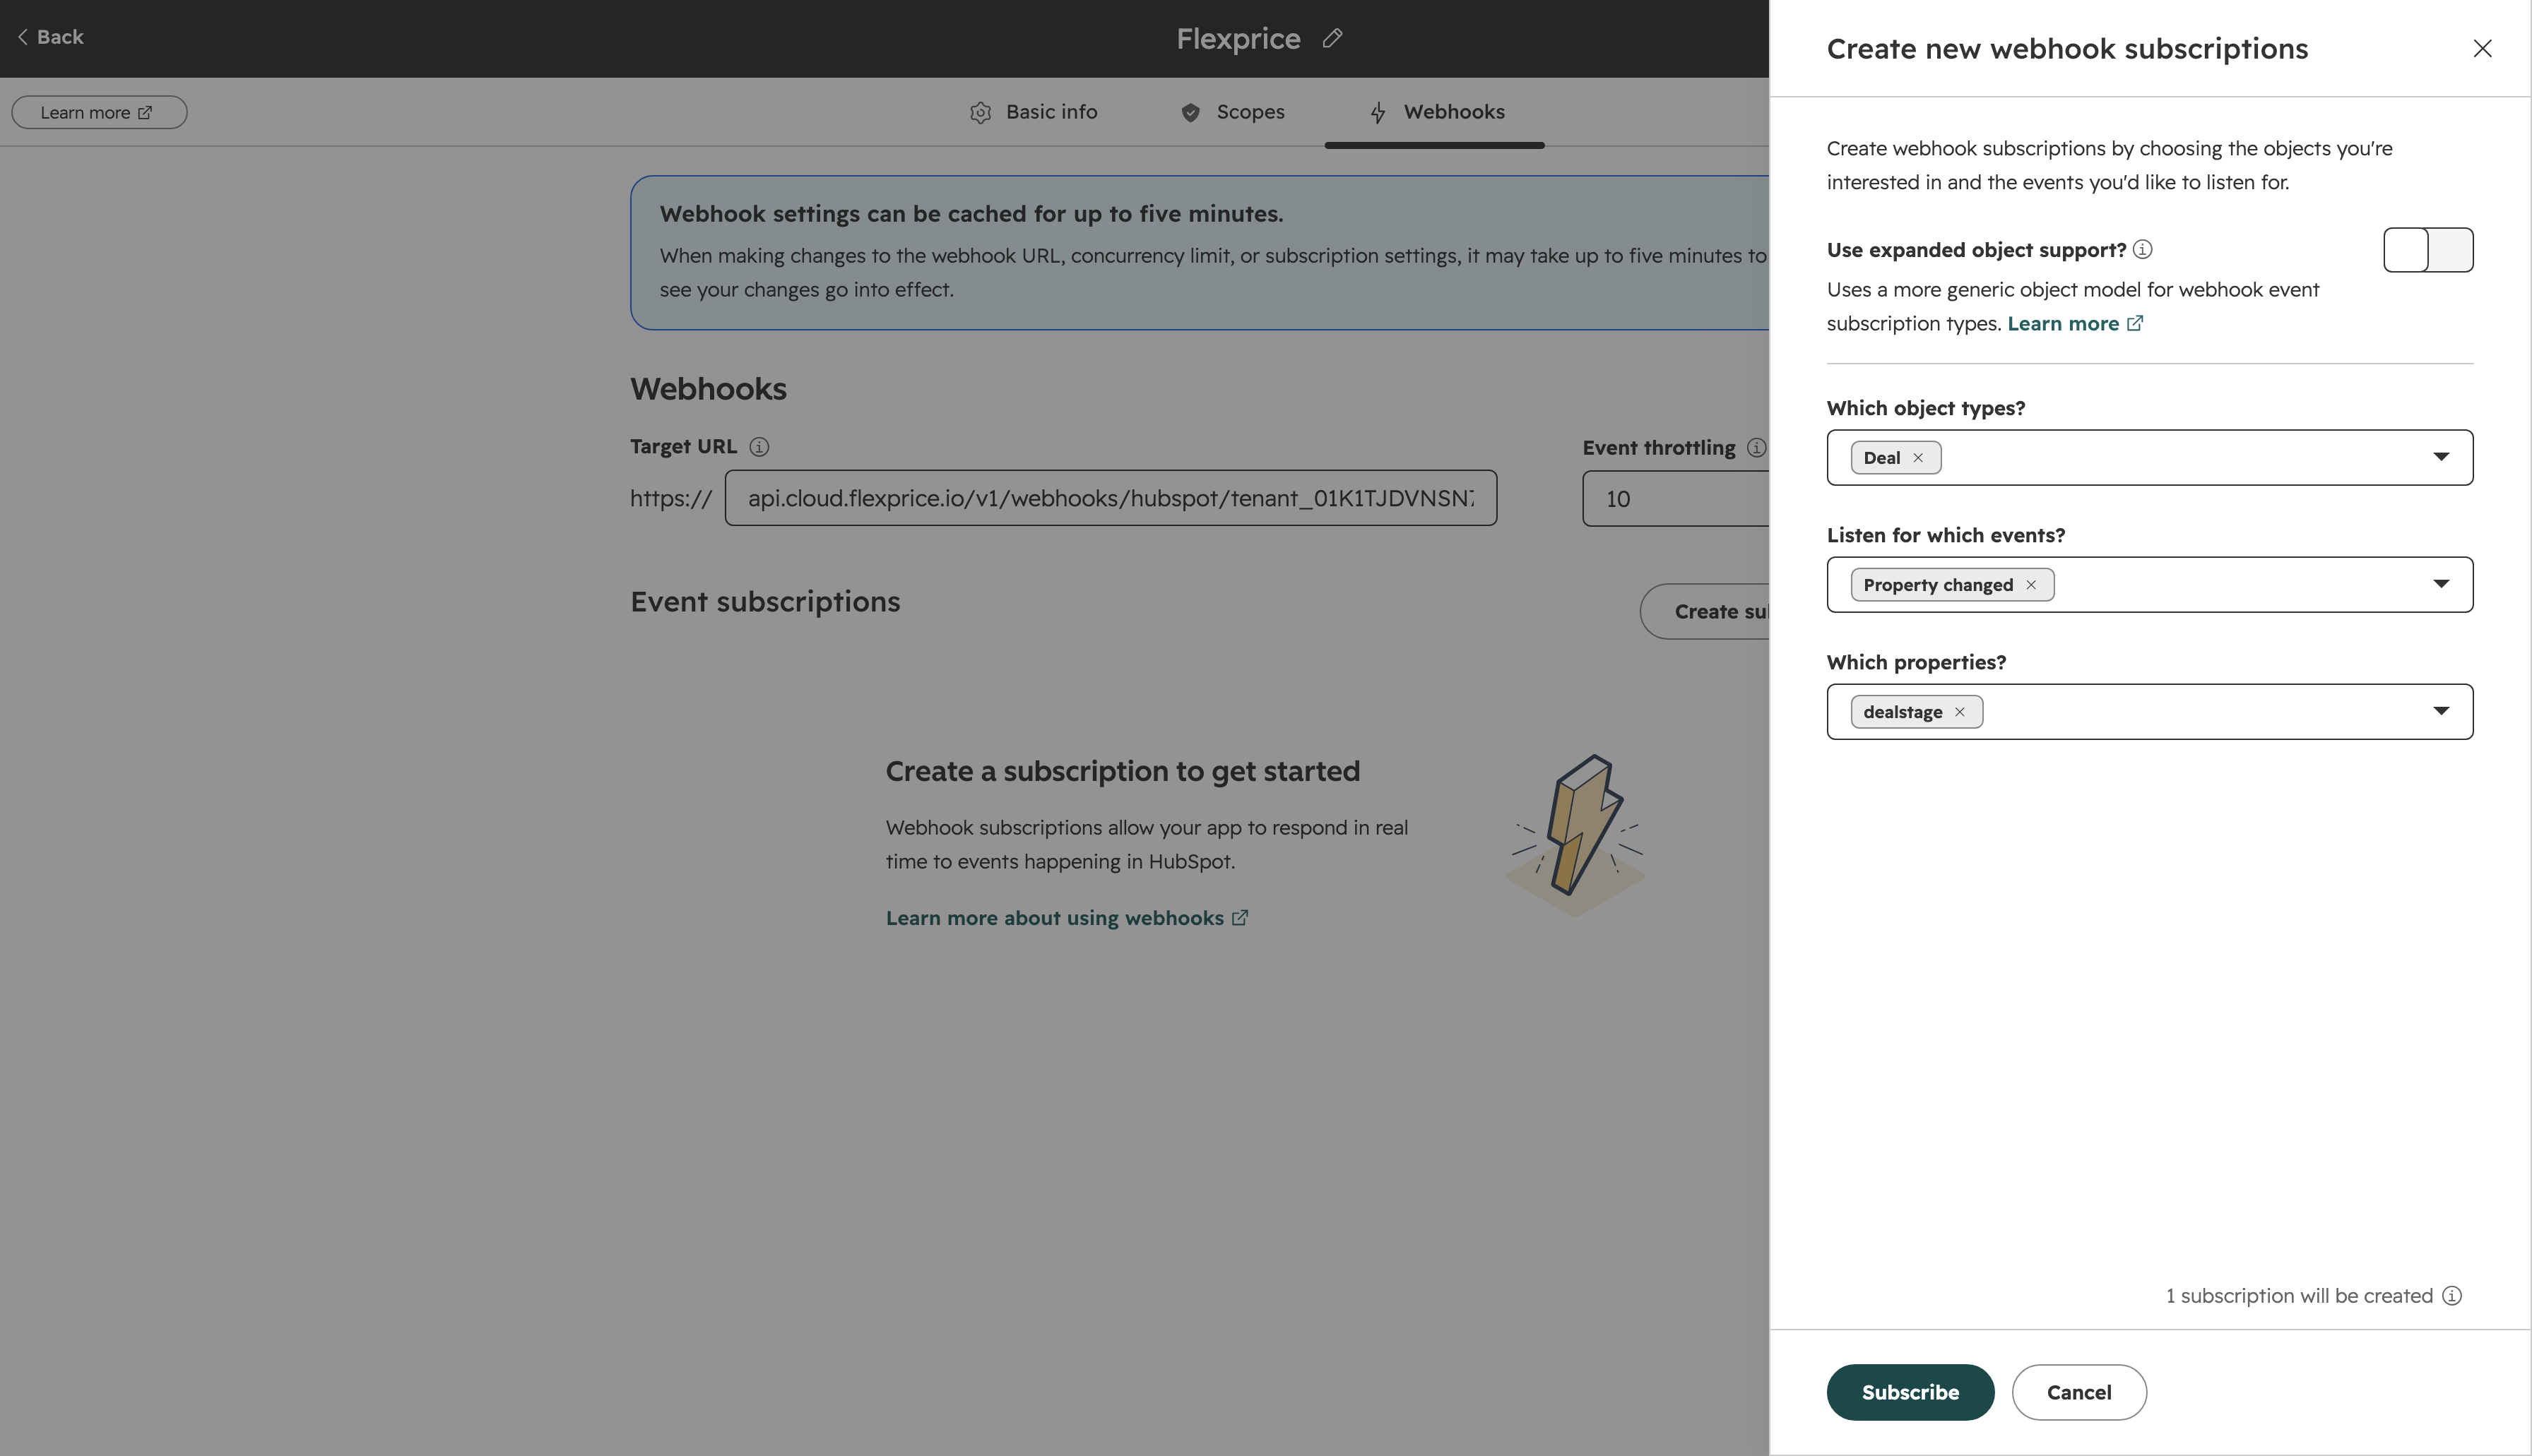
Task: Click info icon beside expanded object support
Action: point(2142,250)
